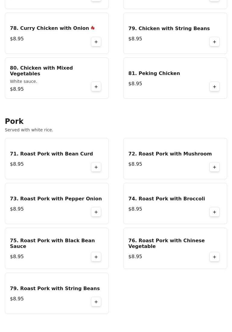This screenshot has width=232, height=332.
Task: Add Roast Pork with Chinese Vegetable
Action: pyautogui.click(x=215, y=257)
